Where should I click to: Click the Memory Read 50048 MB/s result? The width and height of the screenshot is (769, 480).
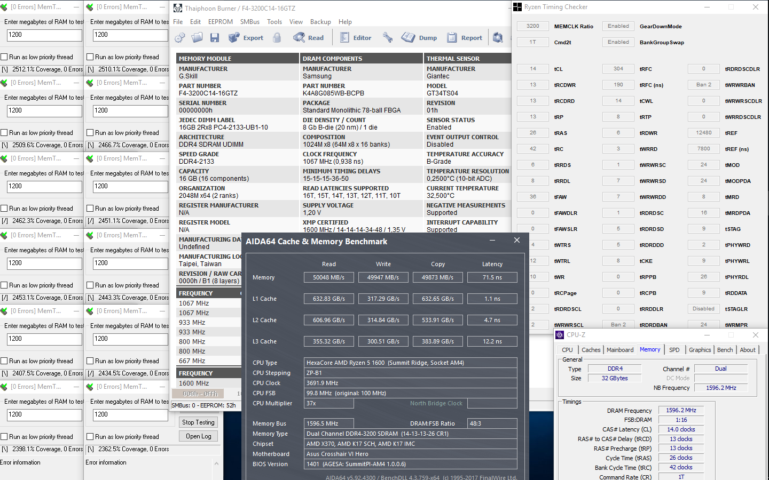(328, 277)
